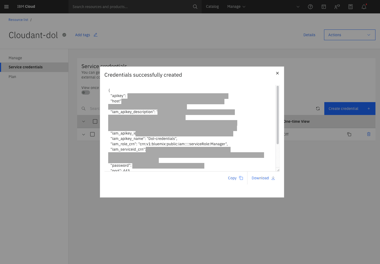The width and height of the screenshot is (380, 264).
Task: Click the One-time View column header
Action: tap(297, 121)
